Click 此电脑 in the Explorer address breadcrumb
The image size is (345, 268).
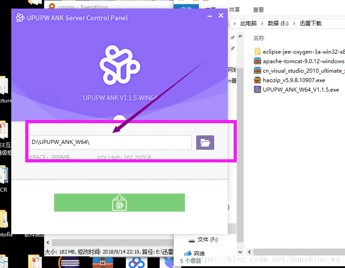click(x=248, y=23)
